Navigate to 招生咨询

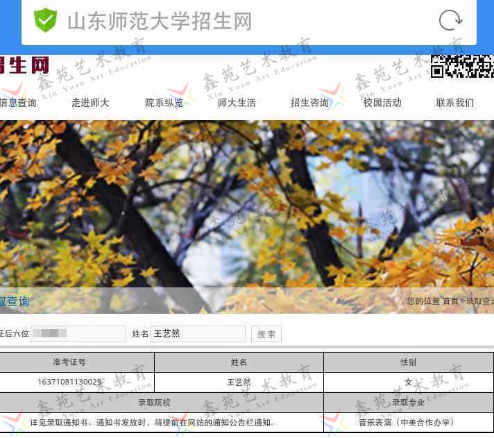(309, 103)
